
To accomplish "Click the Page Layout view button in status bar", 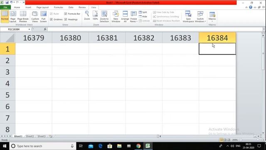I will pyautogui.click(x=225, y=140).
